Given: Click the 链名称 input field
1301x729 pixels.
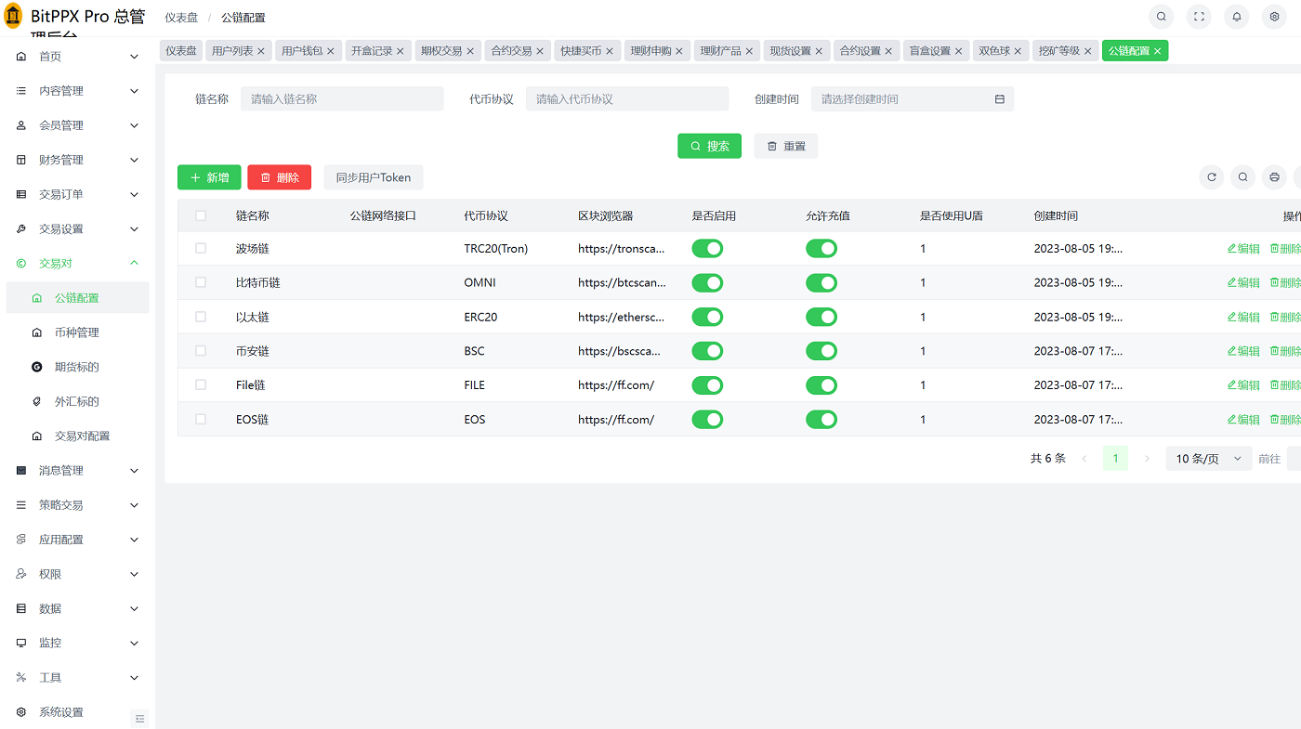Looking at the screenshot, I should coord(342,99).
